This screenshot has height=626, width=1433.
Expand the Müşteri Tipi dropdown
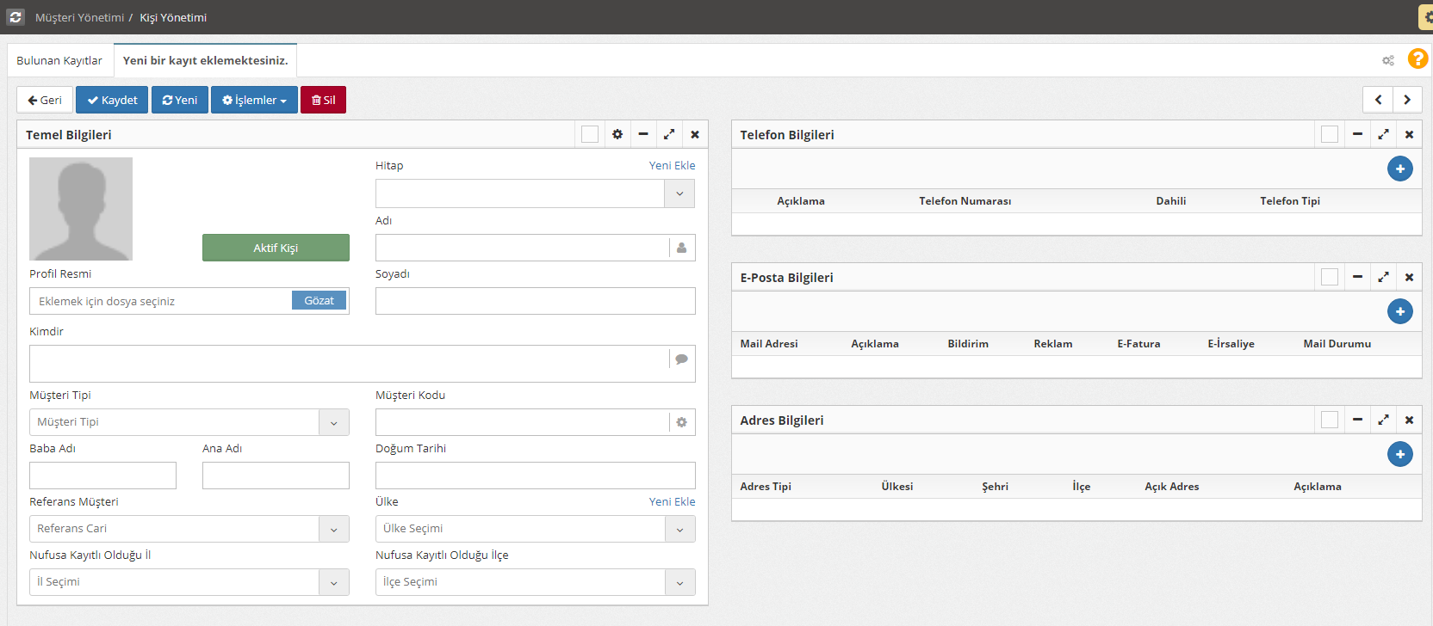click(333, 422)
